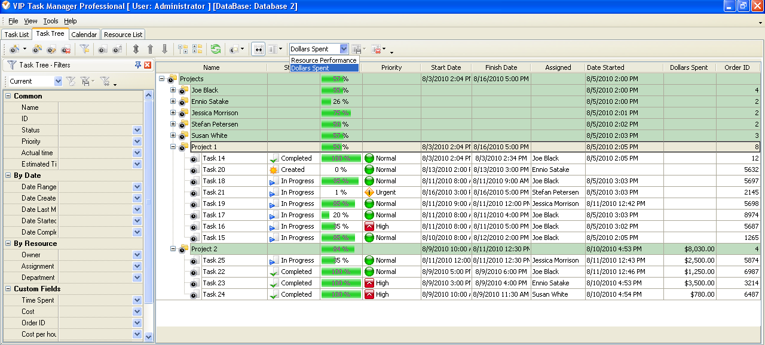The width and height of the screenshot is (765, 345).
Task: Click the move task up arrow
Action: (150, 50)
